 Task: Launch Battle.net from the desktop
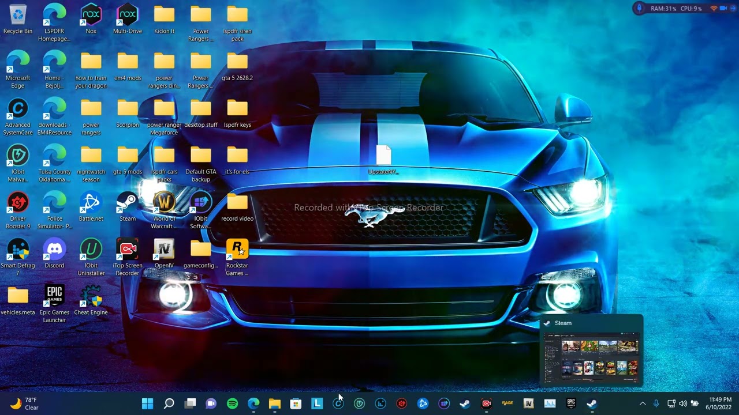point(91,207)
